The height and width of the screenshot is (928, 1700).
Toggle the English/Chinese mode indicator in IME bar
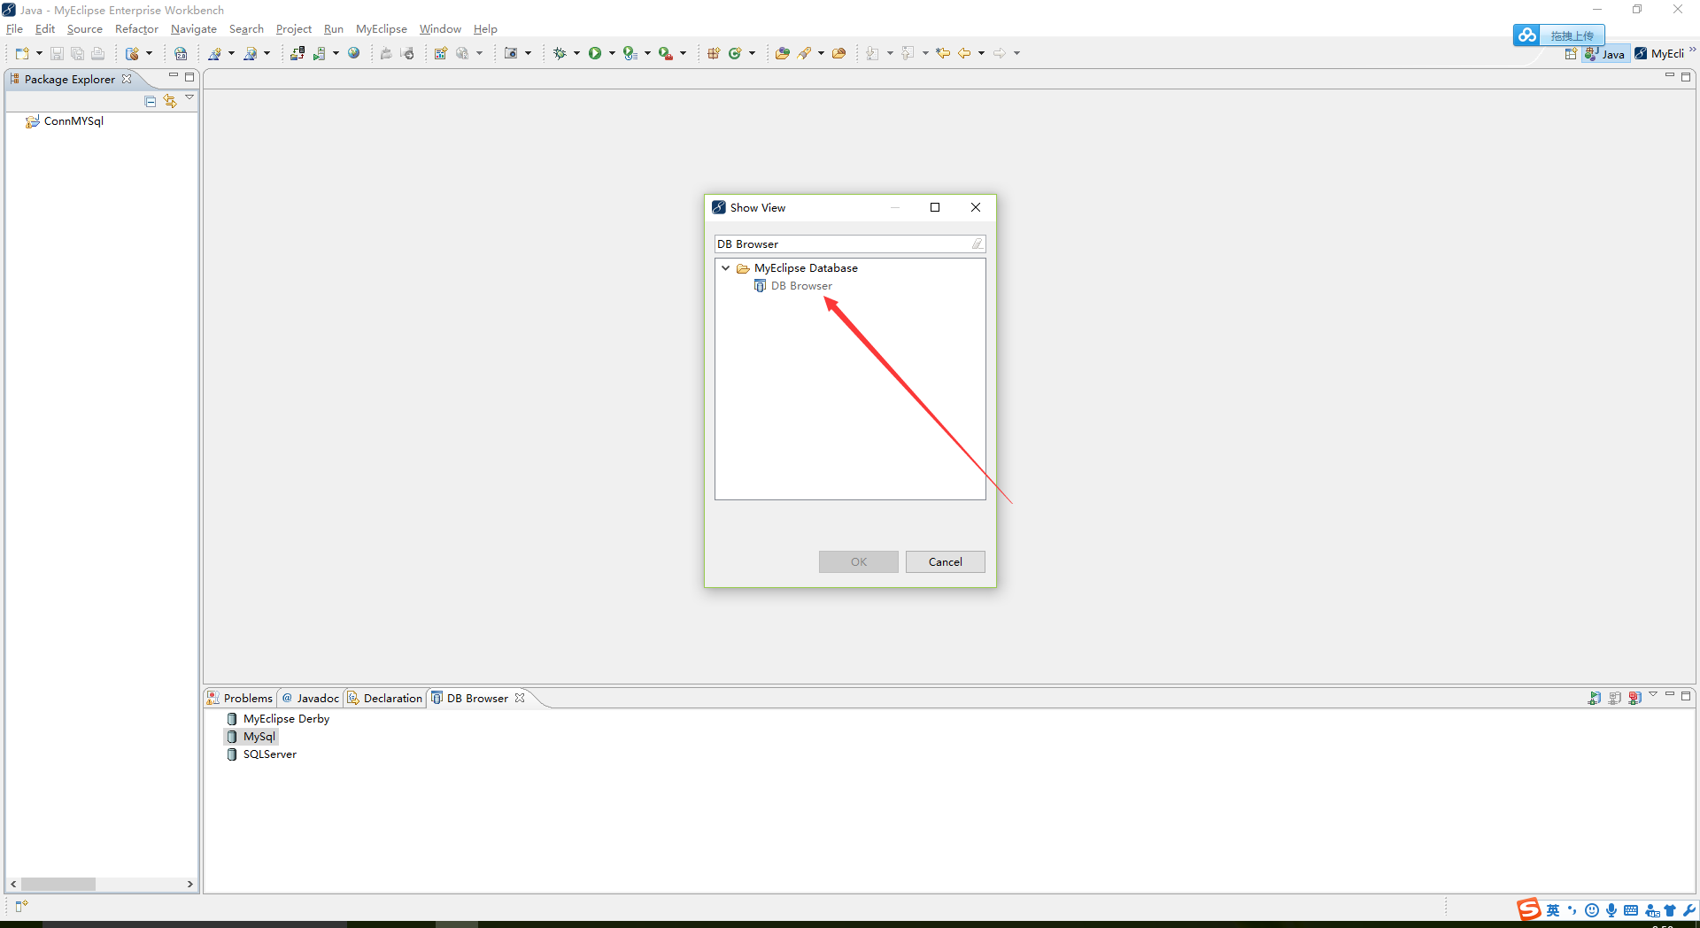point(1553,910)
